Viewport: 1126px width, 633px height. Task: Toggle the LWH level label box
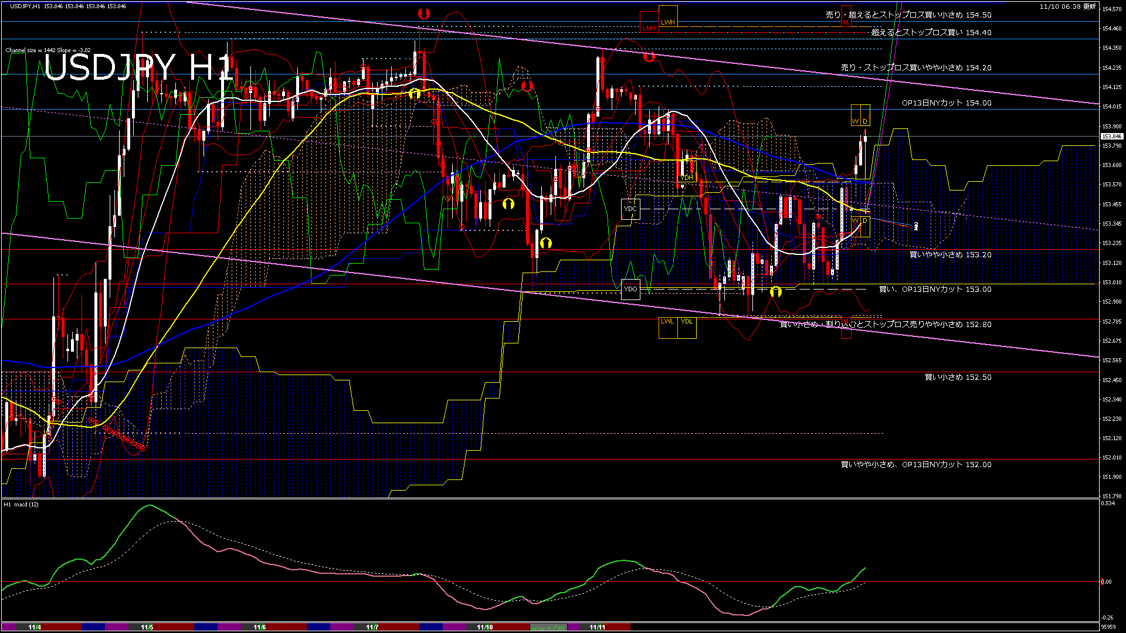click(x=668, y=21)
